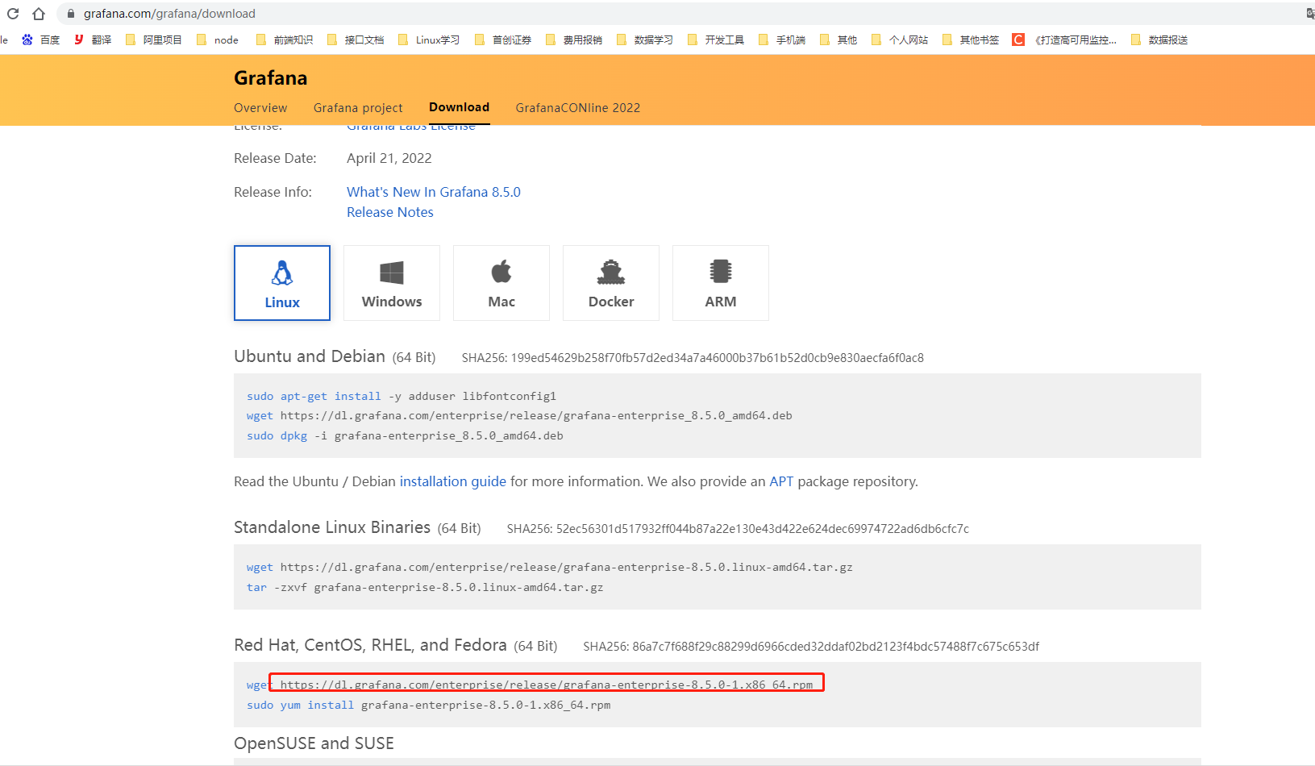Click the translate icon at address bar end
The image size is (1315, 766).
point(1309,14)
